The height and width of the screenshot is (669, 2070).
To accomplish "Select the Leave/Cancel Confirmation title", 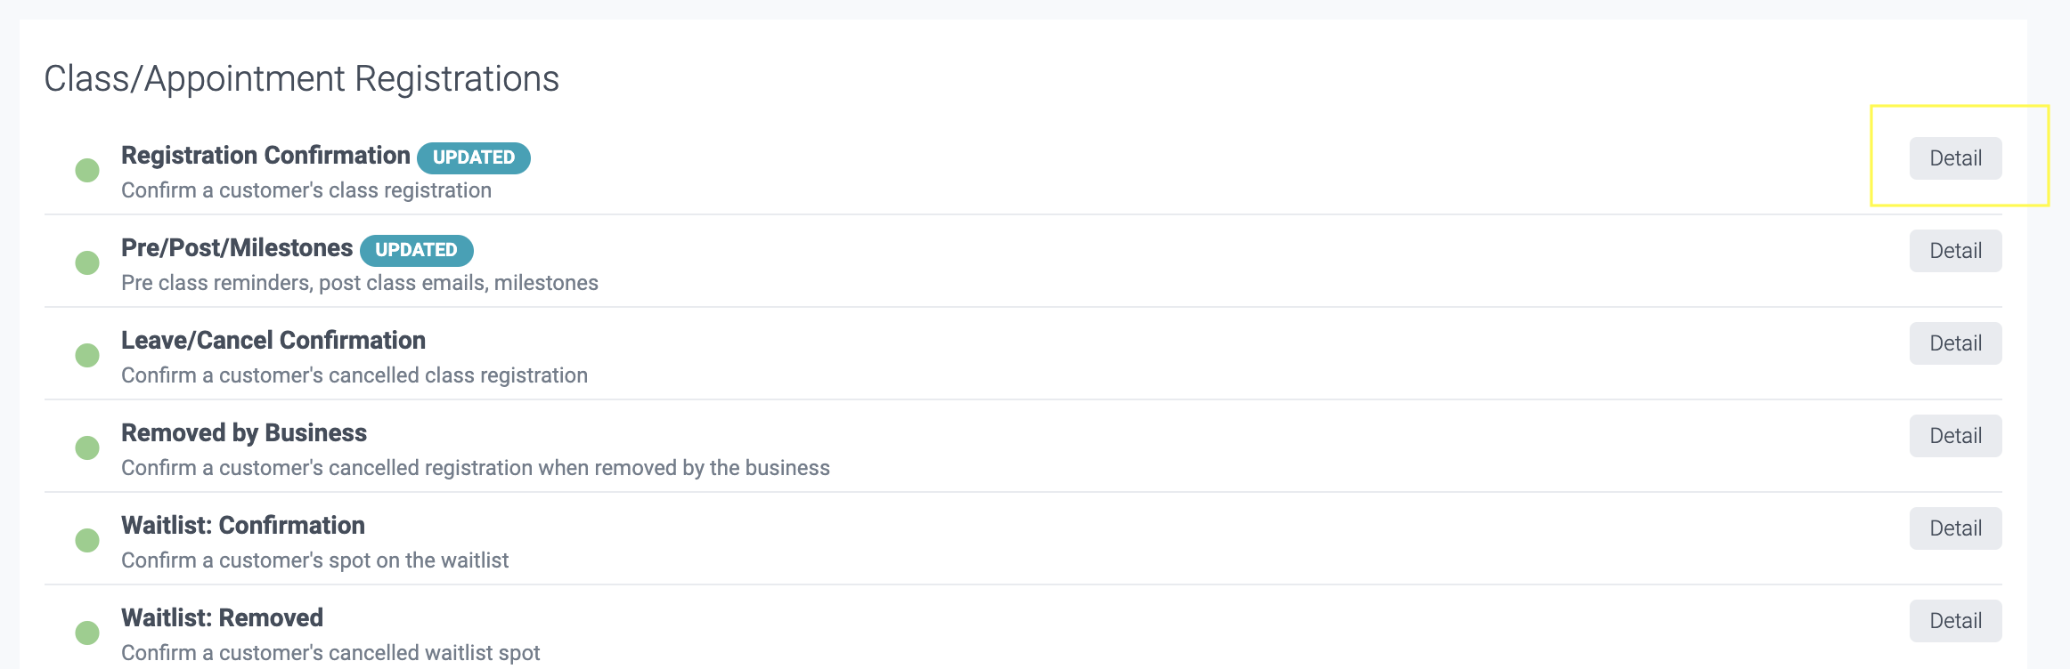I will 273,341.
